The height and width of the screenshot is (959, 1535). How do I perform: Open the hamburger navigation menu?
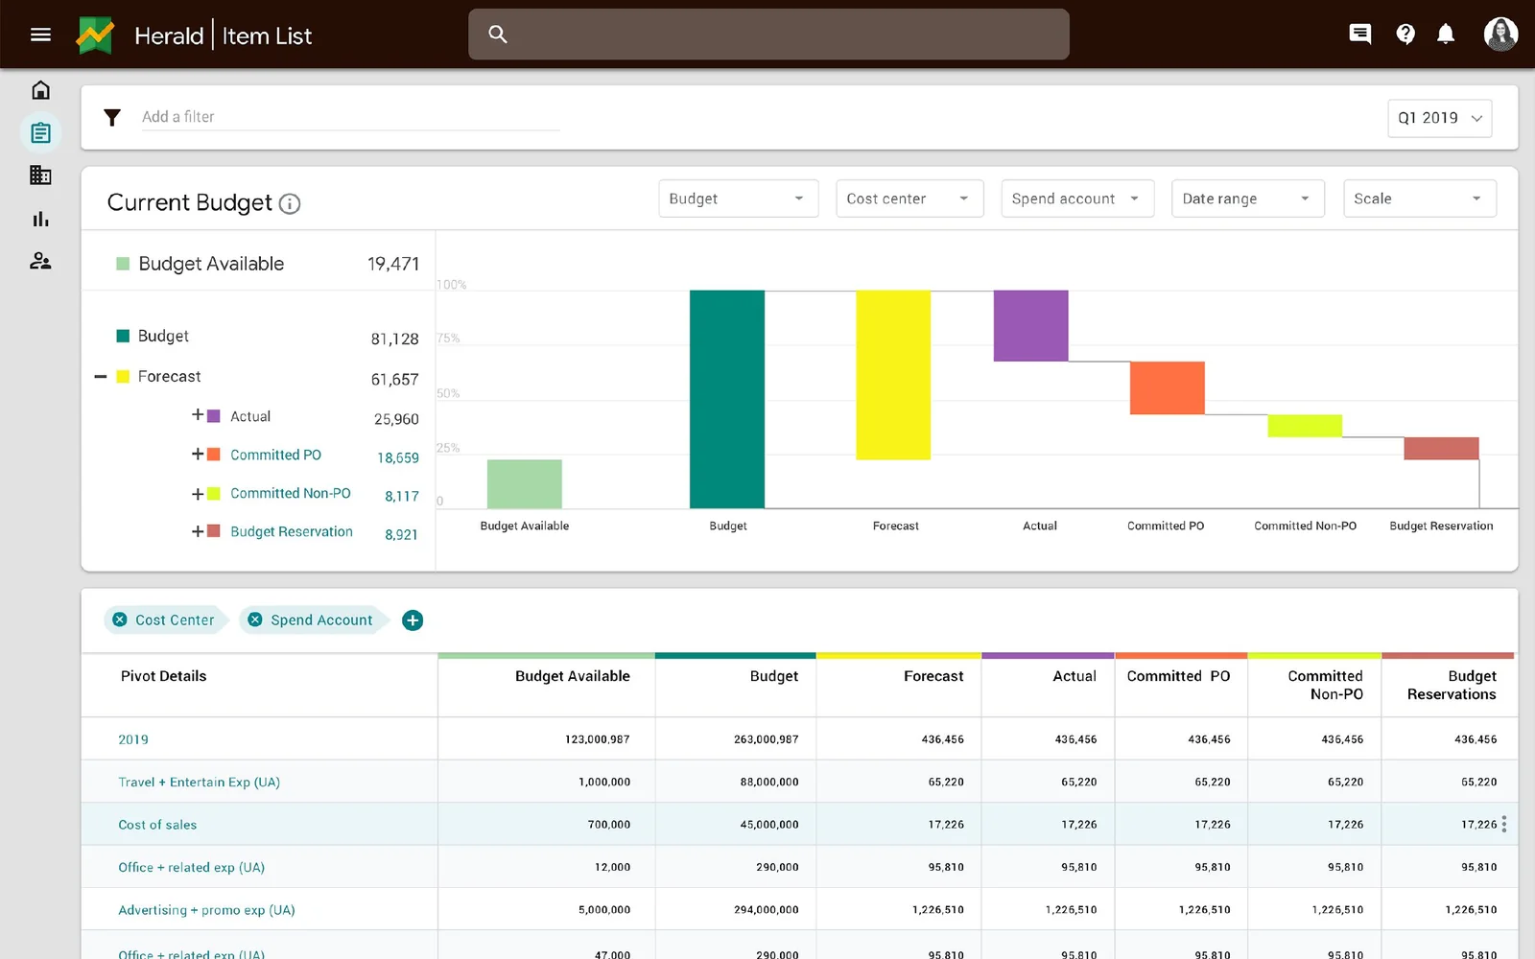(x=40, y=35)
